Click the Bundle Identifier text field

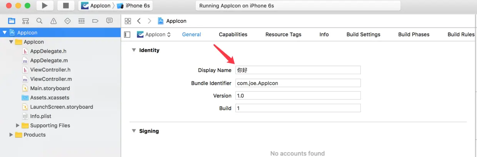pyautogui.click(x=298, y=83)
